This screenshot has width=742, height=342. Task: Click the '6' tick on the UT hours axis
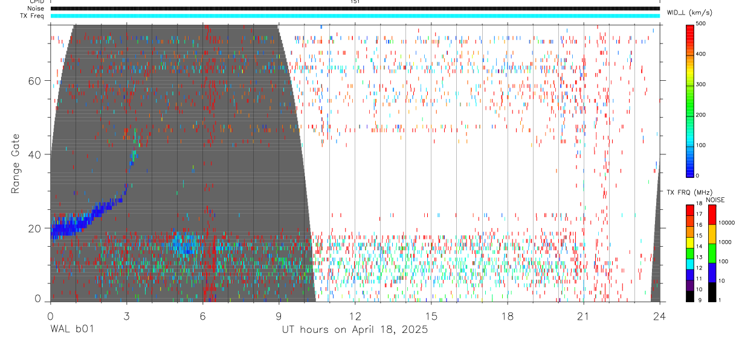click(x=202, y=316)
